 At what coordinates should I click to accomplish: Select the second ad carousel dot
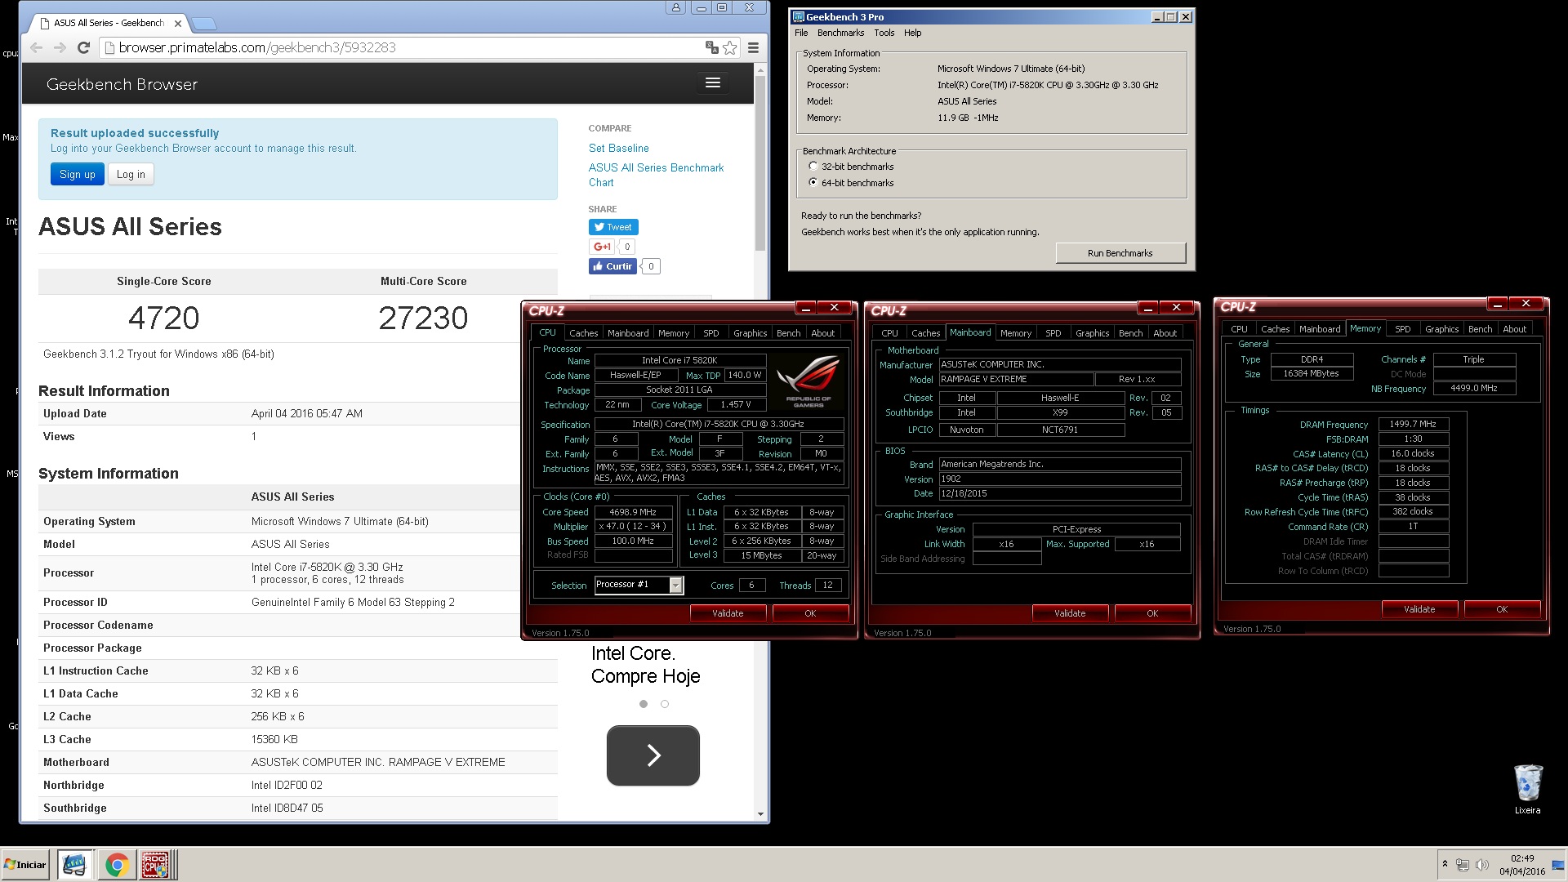[x=665, y=704]
